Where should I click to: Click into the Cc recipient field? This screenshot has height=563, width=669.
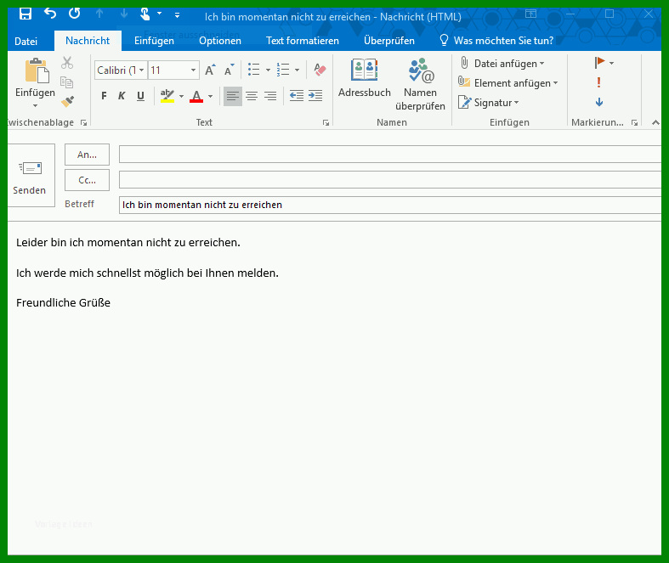pyautogui.click(x=390, y=180)
